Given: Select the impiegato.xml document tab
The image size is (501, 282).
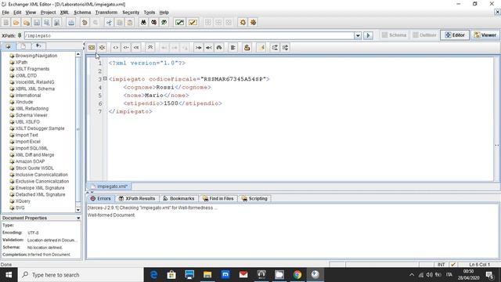Looking at the screenshot, I should [110, 186].
